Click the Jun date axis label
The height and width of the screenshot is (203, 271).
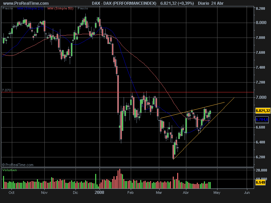pos(247,193)
